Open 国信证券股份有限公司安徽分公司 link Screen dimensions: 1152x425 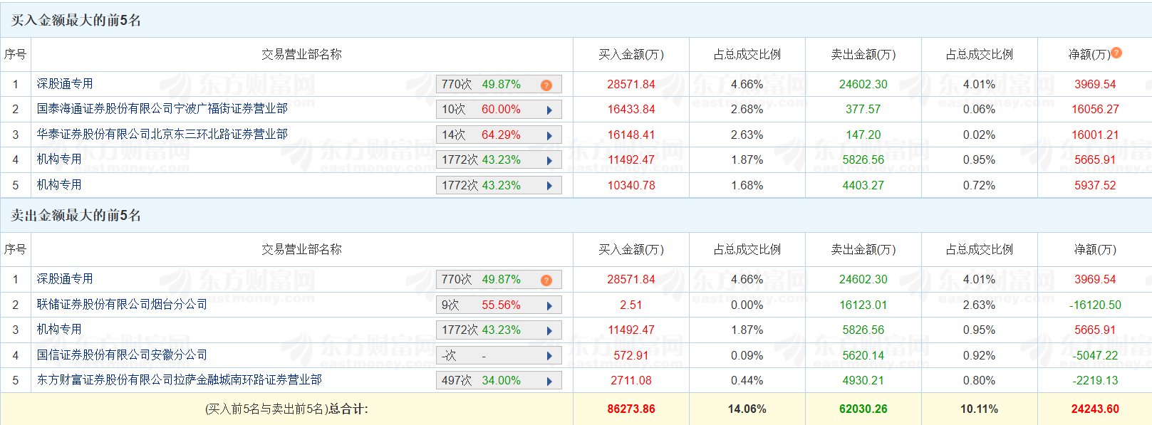click(122, 355)
